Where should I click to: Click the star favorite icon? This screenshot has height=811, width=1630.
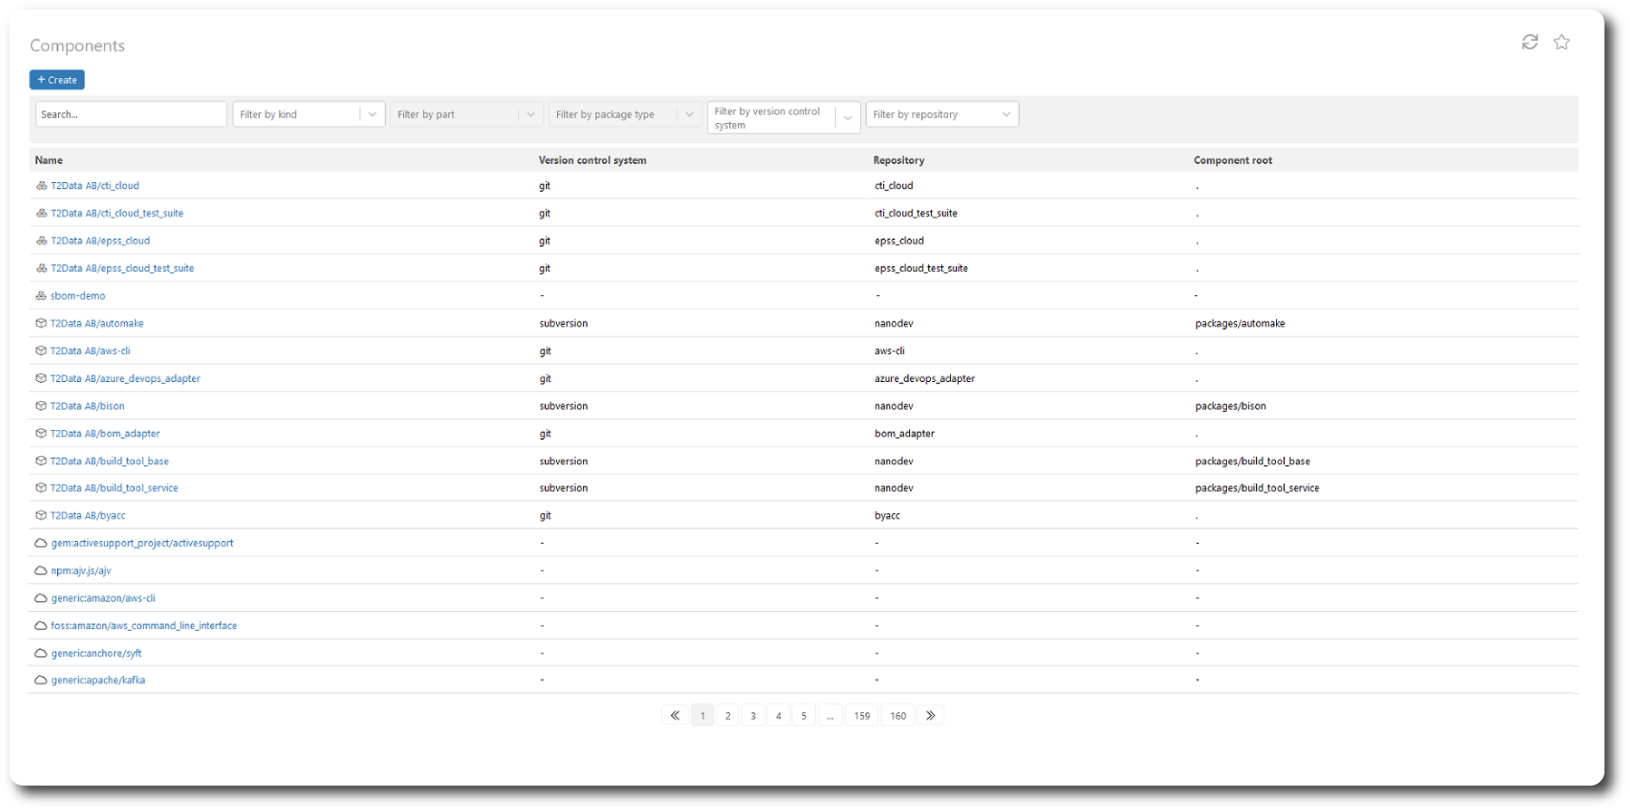1561,43
